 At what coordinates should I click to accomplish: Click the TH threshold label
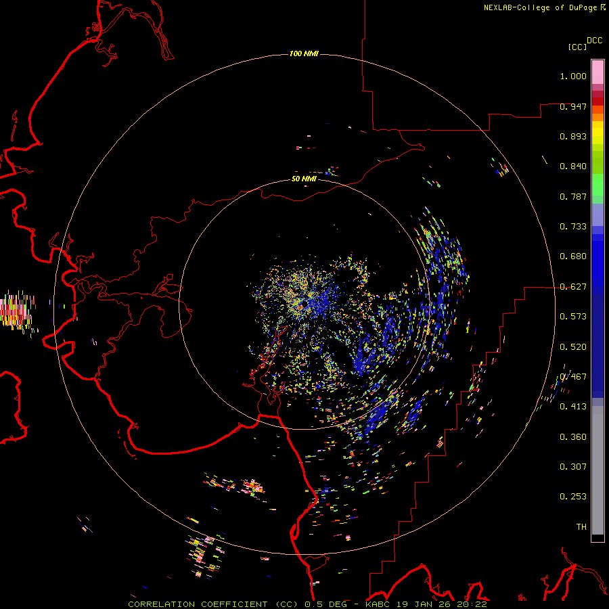pos(581,527)
